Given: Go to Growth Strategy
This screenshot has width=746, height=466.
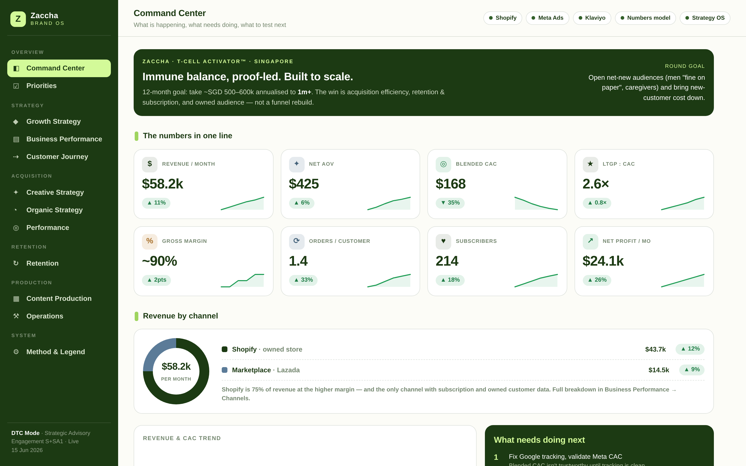Looking at the screenshot, I should (59, 122).
